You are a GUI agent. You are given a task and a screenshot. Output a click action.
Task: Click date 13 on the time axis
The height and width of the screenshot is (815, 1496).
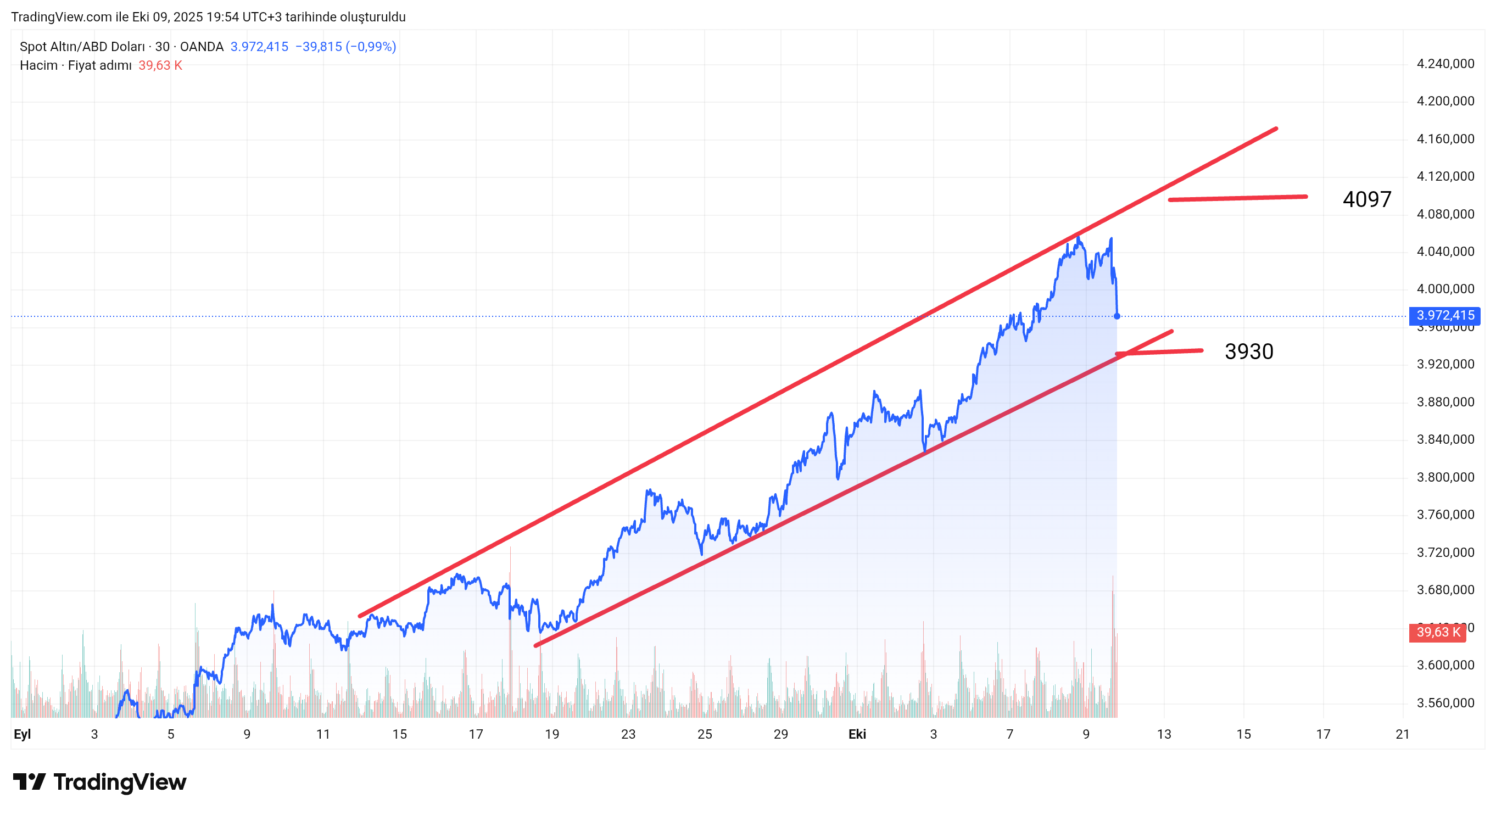(1164, 734)
